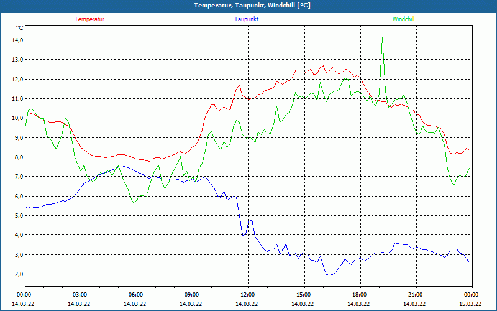Click the 9,0 y-axis value

tap(19, 137)
